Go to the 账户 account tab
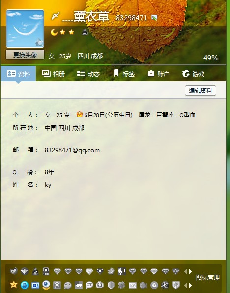Image resolution: width=230 pixels, height=293 pixels. 158,74
